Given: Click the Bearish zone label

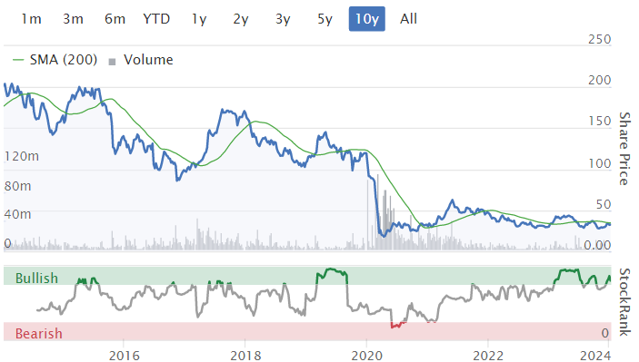Looking at the screenshot, I should [x=39, y=334].
